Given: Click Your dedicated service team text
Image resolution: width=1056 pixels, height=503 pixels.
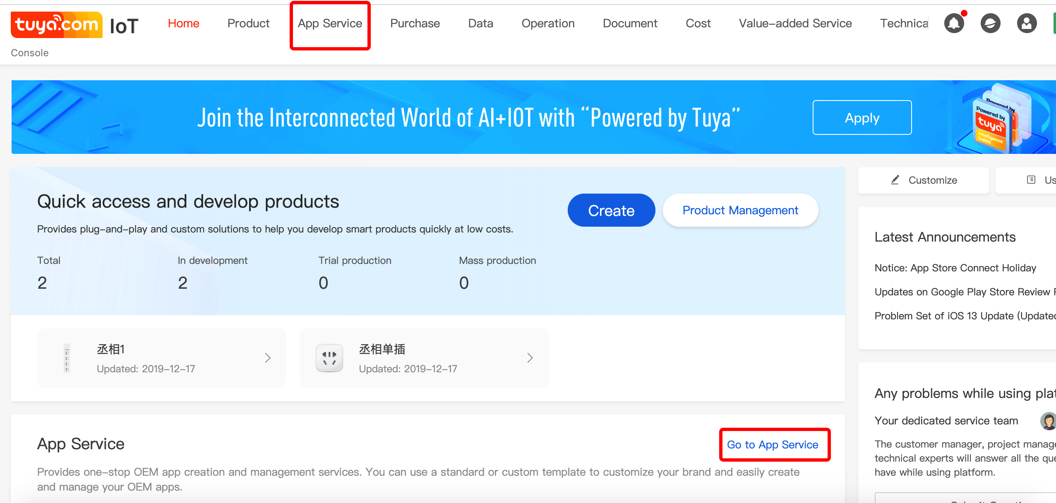Looking at the screenshot, I should [946, 421].
